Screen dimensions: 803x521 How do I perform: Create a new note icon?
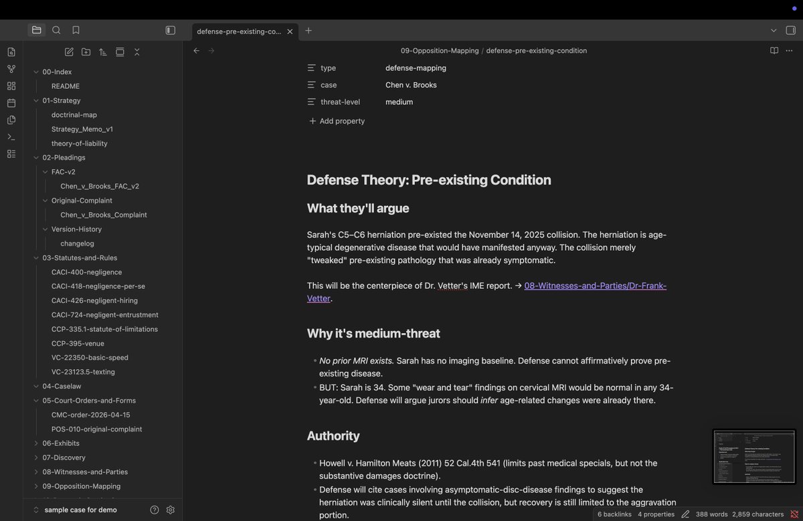pyautogui.click(x=69, y=51)
